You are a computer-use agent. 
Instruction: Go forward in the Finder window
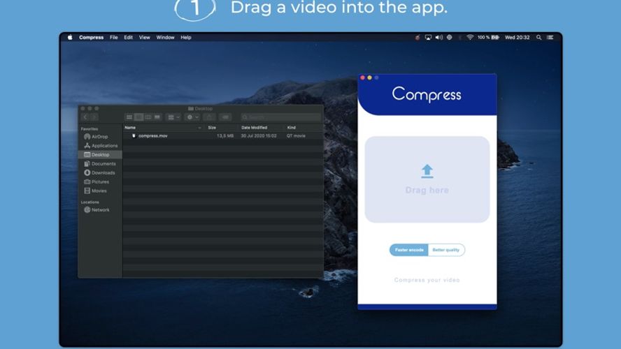tap(94, 117)
